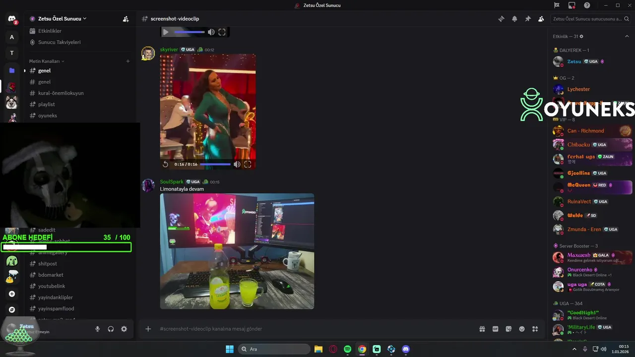Viewport: 635px width, 357px height.
Task: Open the server folder icon in sidebar
Action: pos(12,70)
